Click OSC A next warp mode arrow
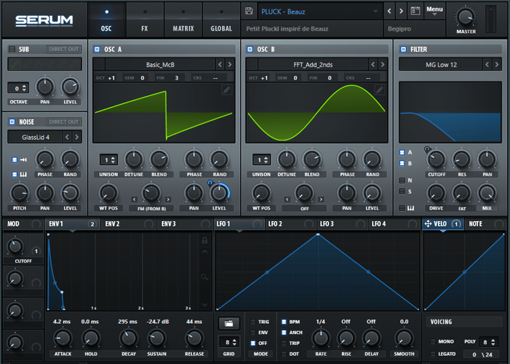 click(168, 199)
